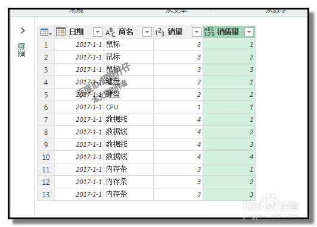Click the 2017-1-1 date cell in row 13
This screenshot has width=317, height=227.
pos(79,194)
